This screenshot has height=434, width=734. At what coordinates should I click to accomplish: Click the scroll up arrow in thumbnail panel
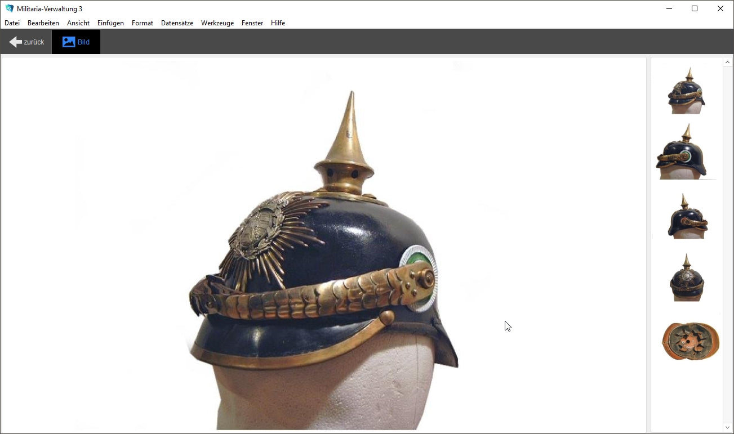pos(727,62)
